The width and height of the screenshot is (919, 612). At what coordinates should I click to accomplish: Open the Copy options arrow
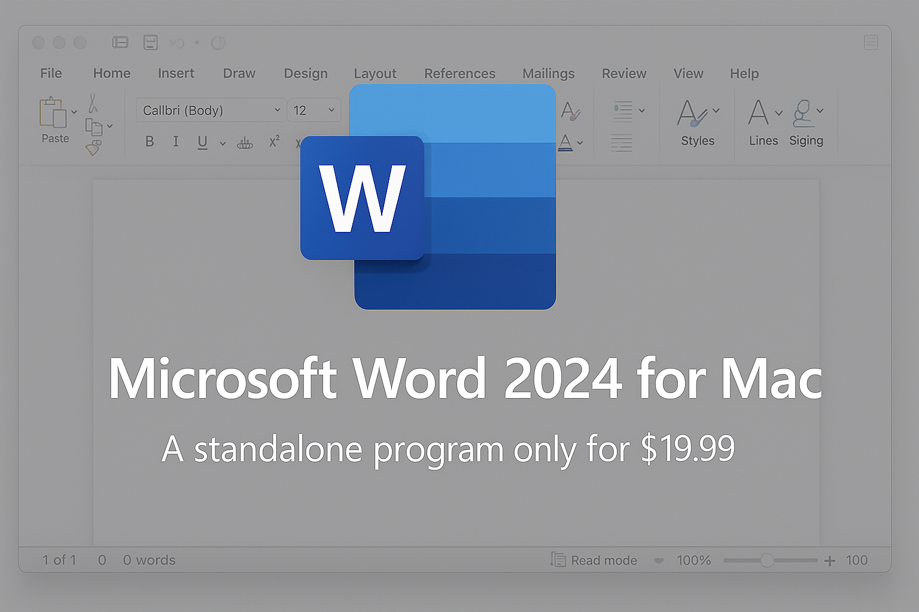(109, 126)
